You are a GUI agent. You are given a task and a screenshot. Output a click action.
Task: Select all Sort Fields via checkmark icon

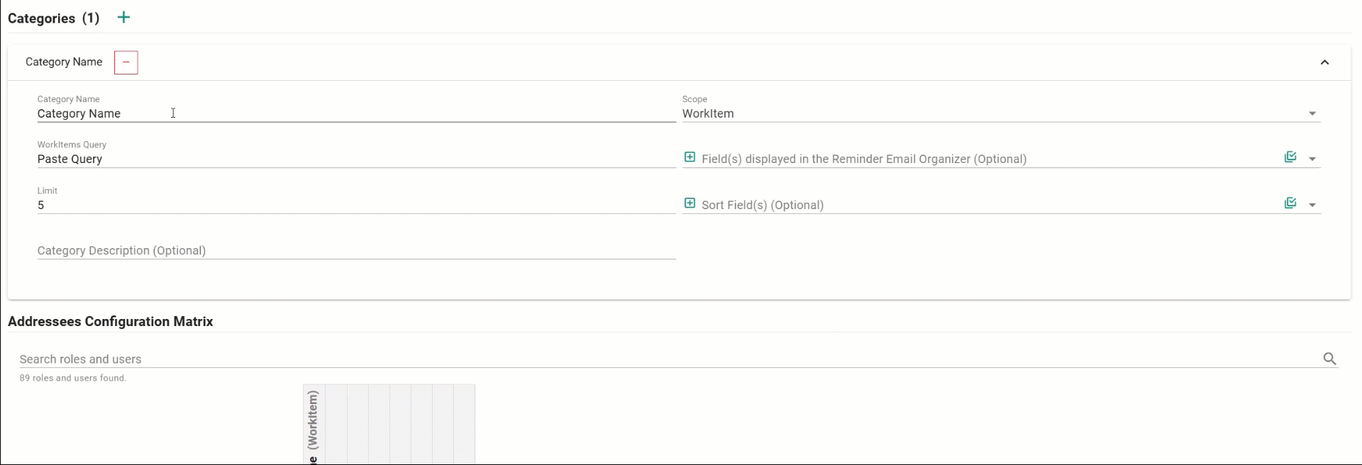[1290, 203]
